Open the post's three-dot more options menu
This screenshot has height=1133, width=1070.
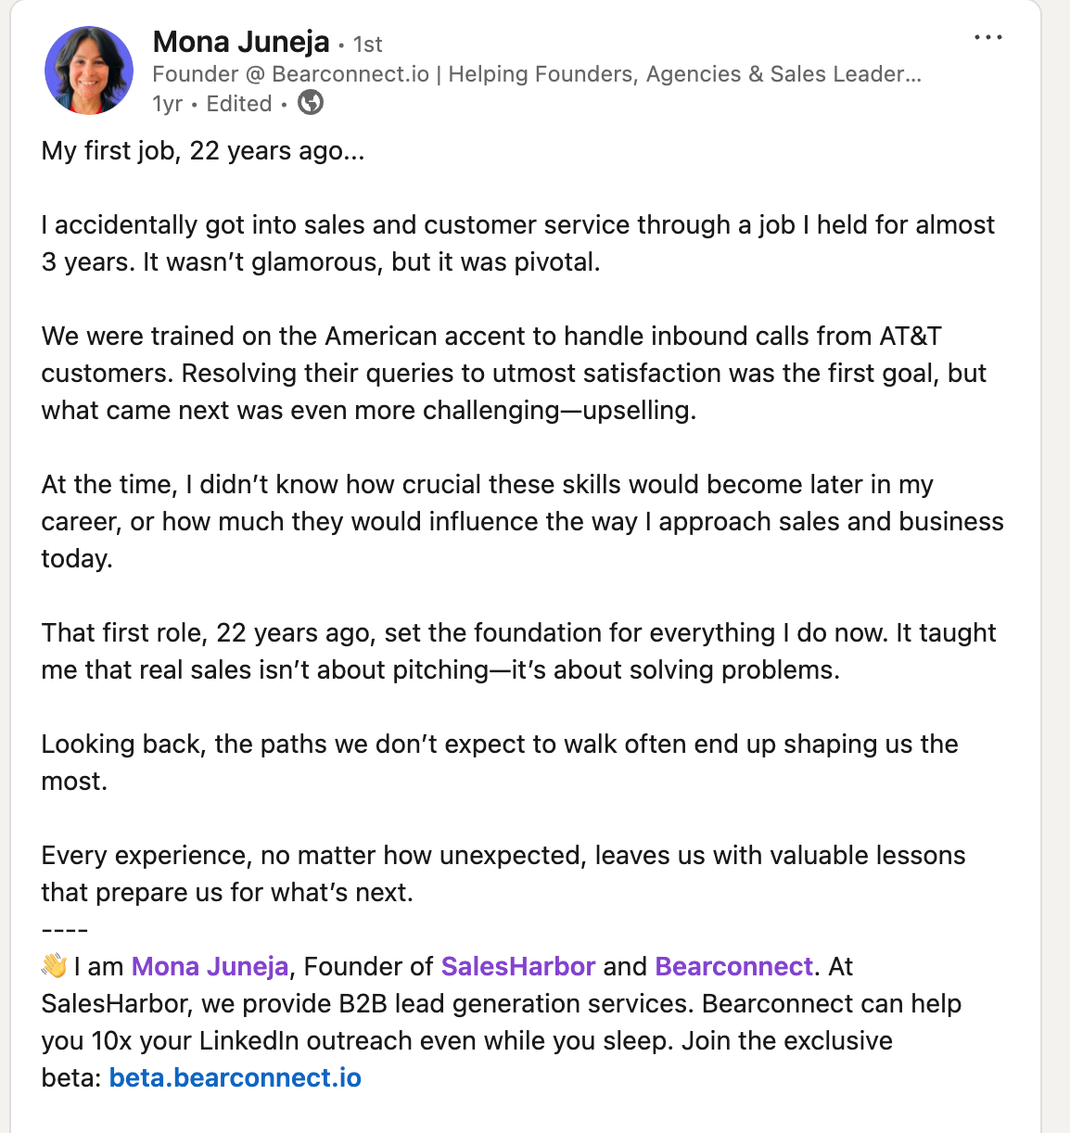click(x=988, y=38)
